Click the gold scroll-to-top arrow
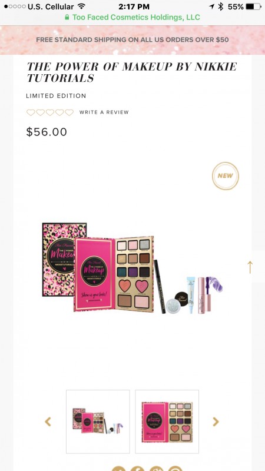265x471 pixels. click(250, 267)
